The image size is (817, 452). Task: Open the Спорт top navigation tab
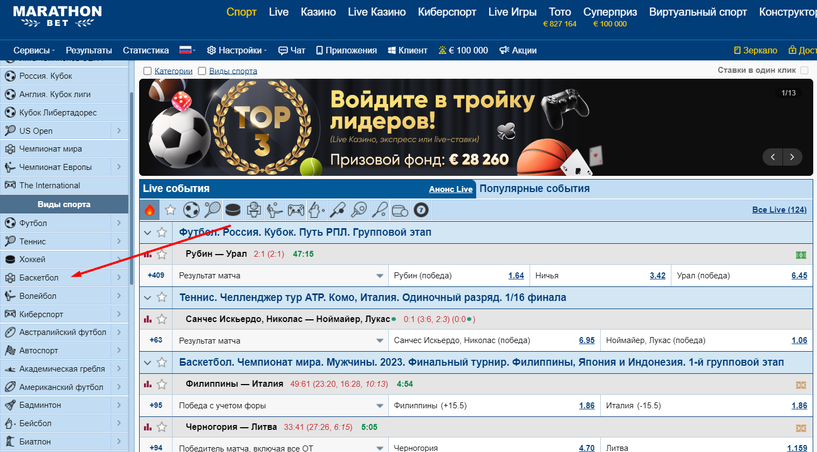(x=242, y=12)
